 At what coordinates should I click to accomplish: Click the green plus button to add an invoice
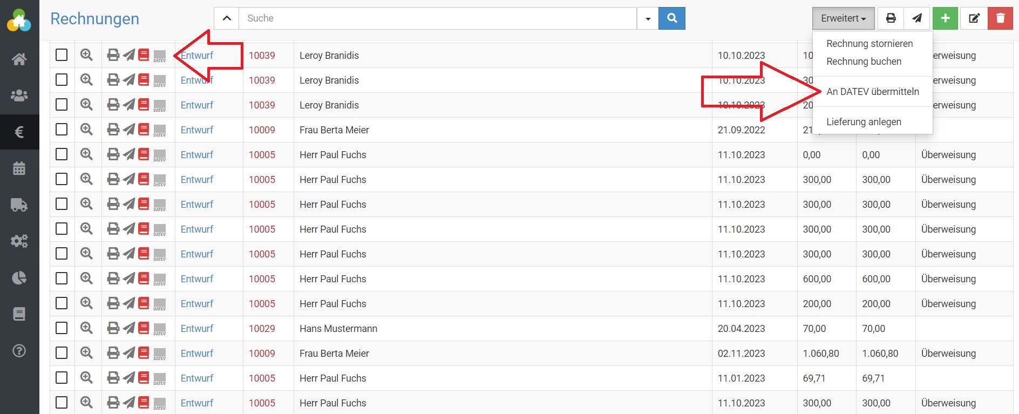tap(945, 18)
